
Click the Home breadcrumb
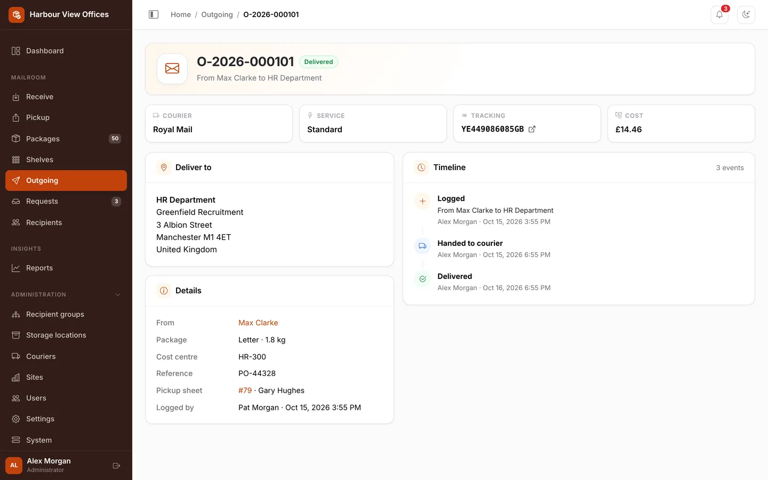click(181, 14)
